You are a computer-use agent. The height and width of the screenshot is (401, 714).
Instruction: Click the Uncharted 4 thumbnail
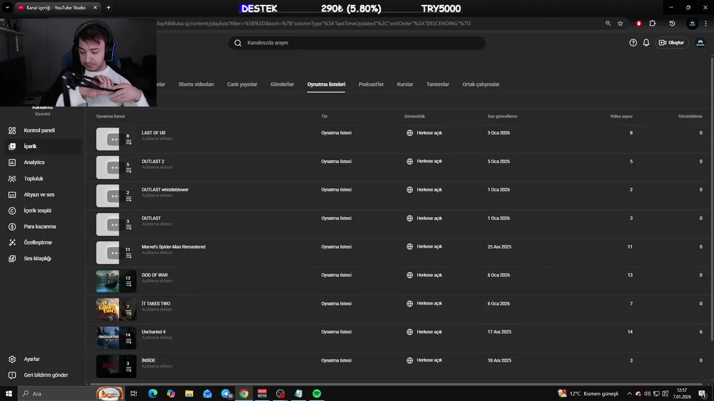pyautogui.click(x=116, y=338)
